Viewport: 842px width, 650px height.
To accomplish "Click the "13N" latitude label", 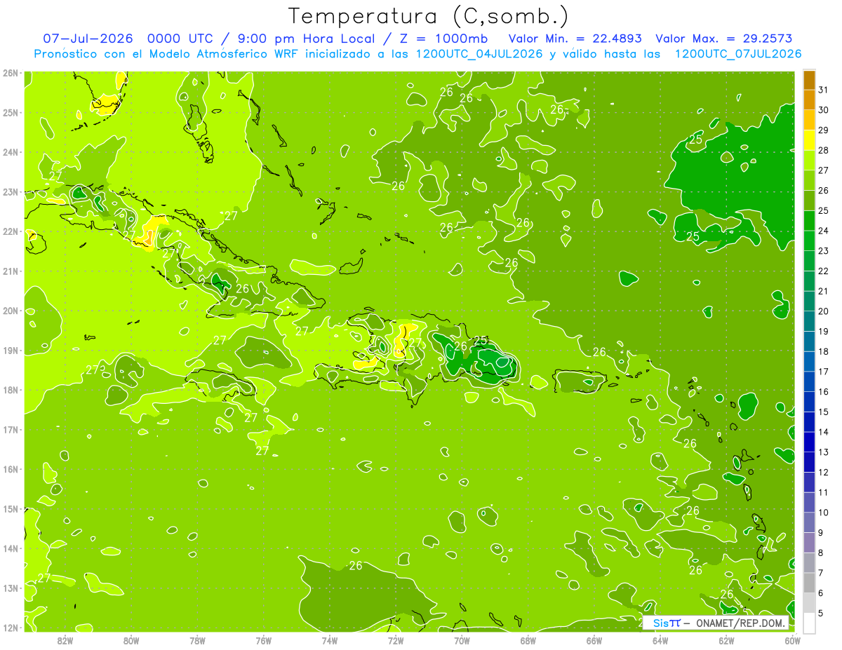I will [11, 588].
